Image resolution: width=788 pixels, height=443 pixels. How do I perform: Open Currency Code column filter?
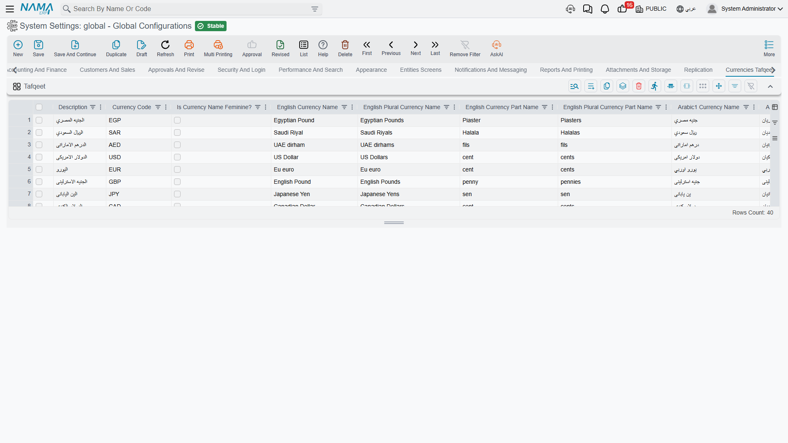(158, 107)
